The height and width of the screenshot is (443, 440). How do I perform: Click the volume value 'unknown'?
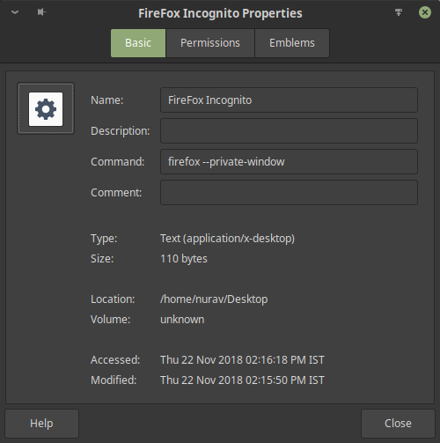pos(182,320)
